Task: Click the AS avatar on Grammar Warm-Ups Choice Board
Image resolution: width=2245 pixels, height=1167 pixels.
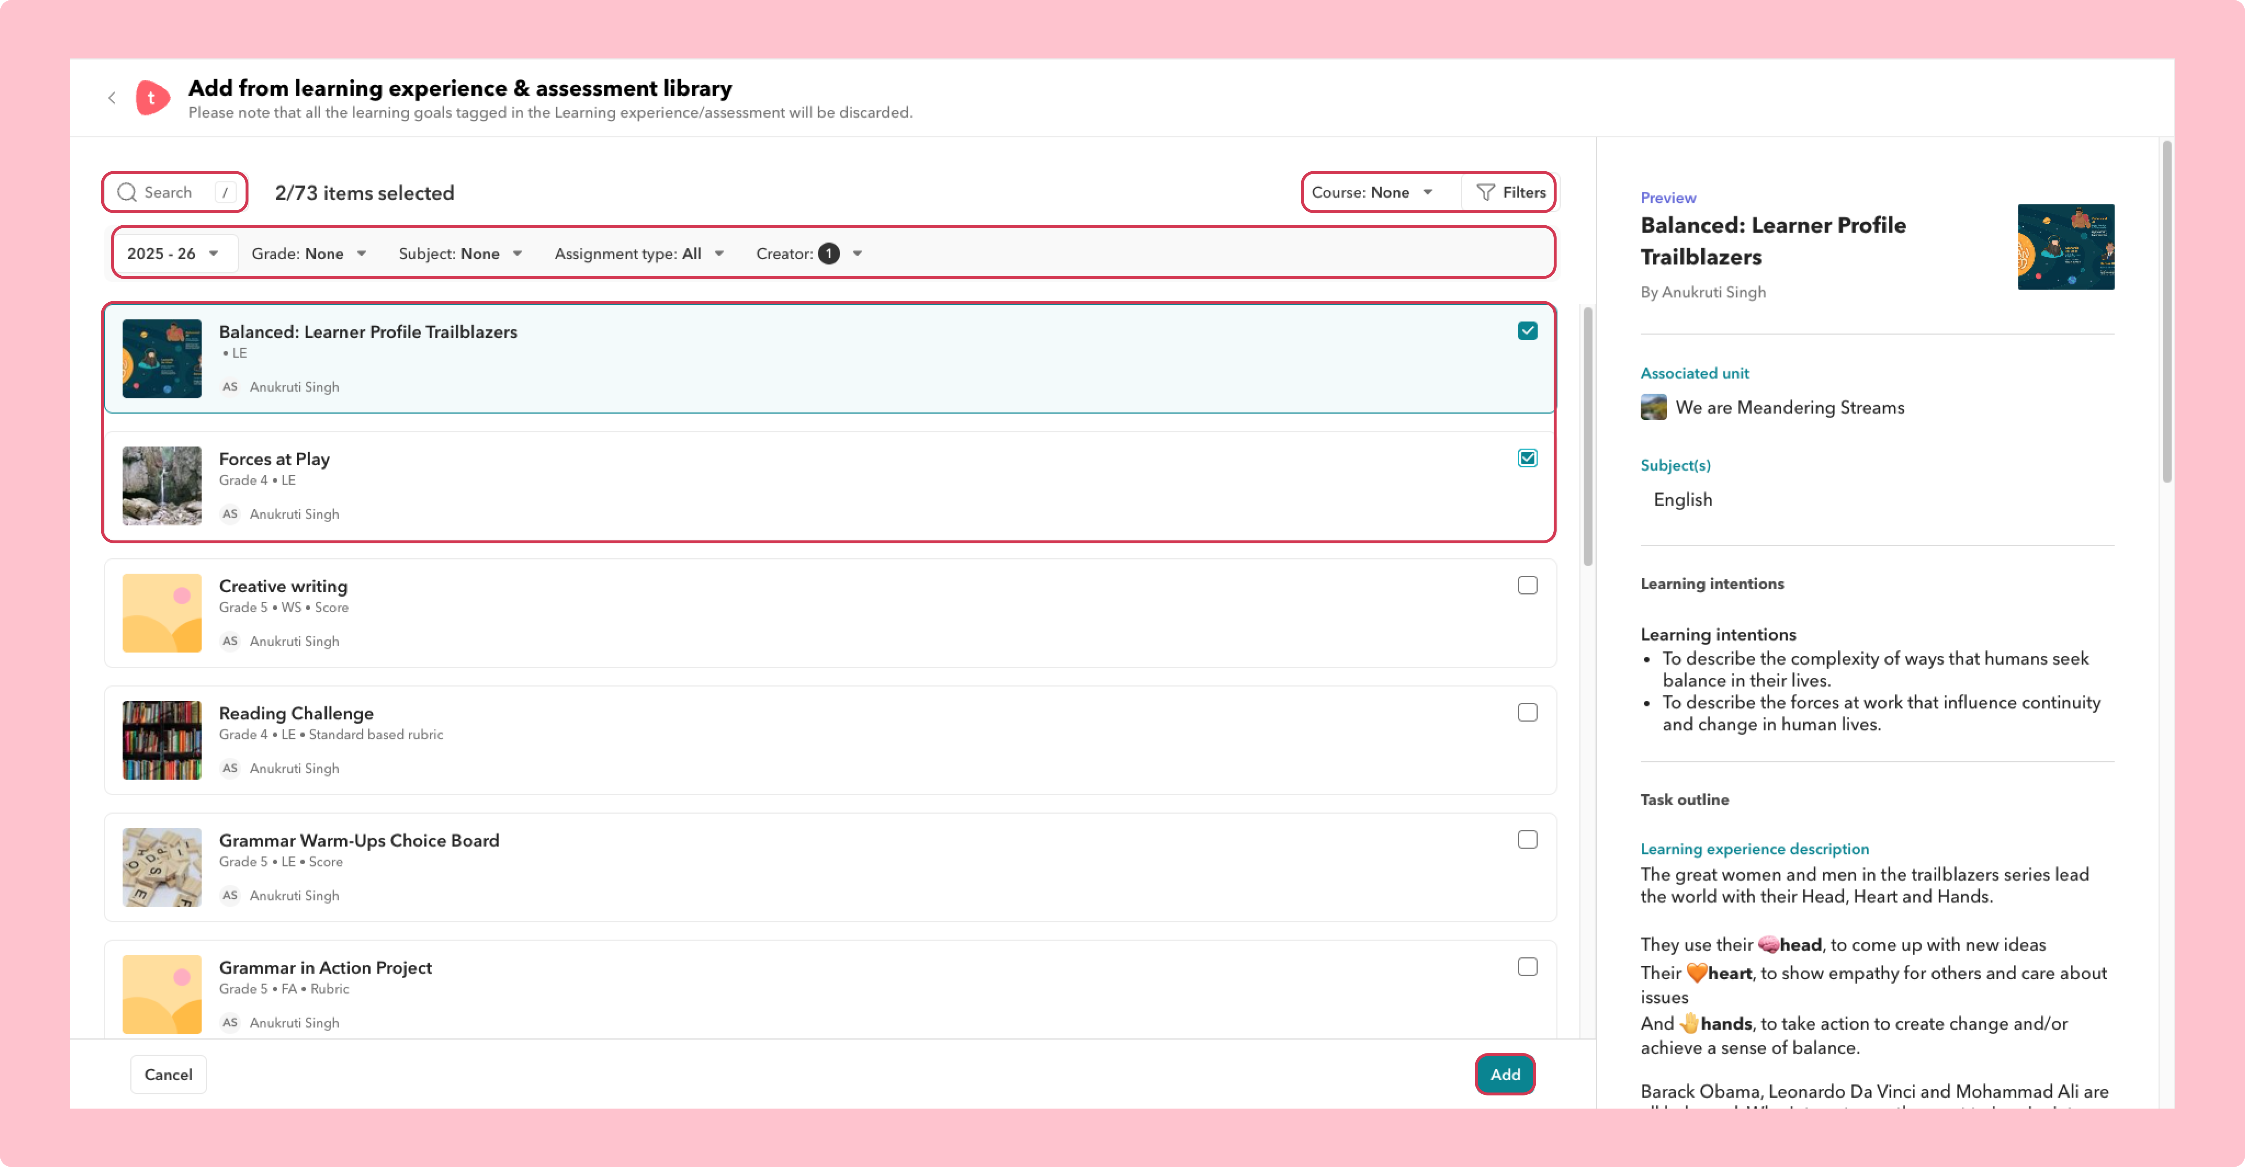Action: coord(230,895)
